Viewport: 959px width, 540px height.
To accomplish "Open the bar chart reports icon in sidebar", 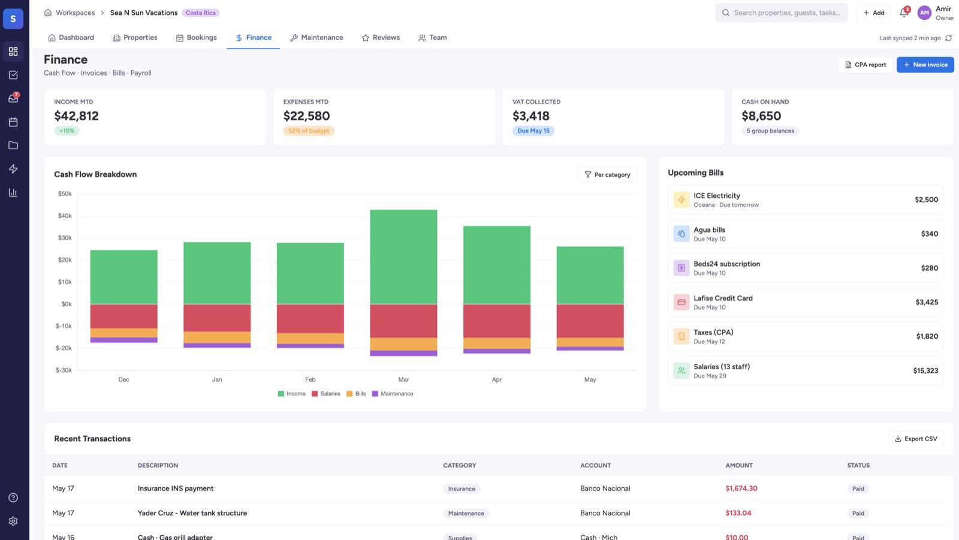I will pyautogui.click(x=13, y=192).
